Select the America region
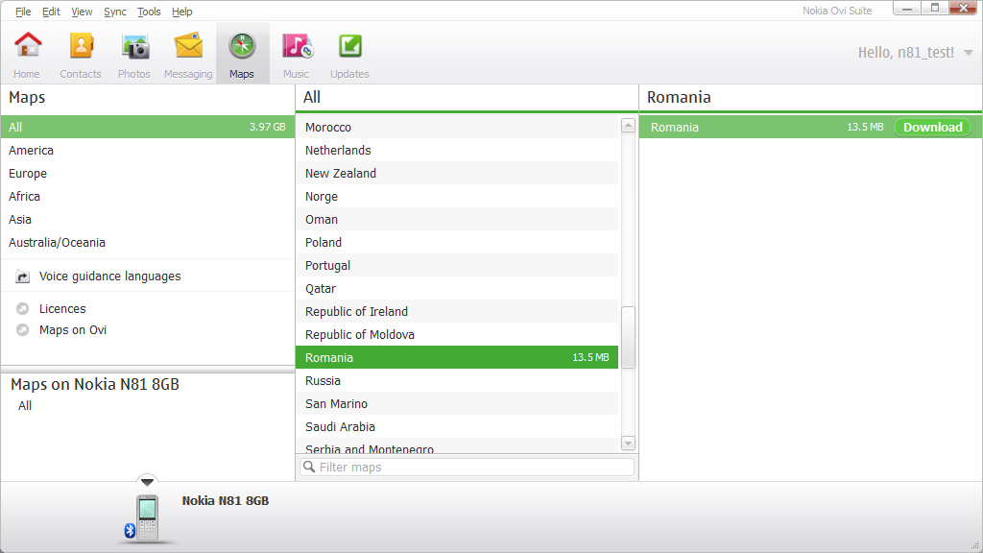 (x=148, y=151)
